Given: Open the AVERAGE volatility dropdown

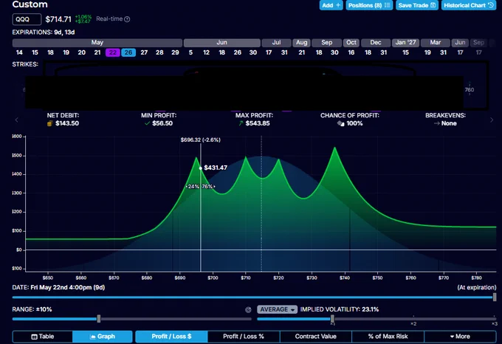Looking at the screenshot, I should pos(278,309).
